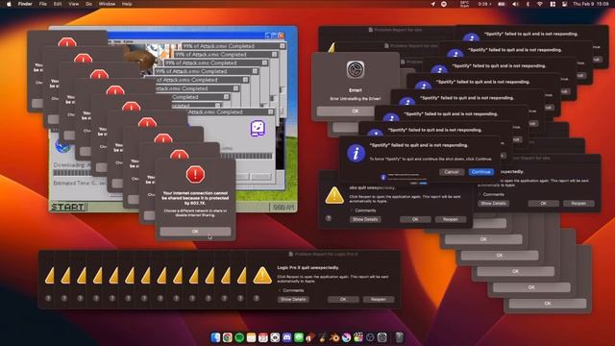The image size is (615, 346).
Task: Click Cancel in the front Spotify dialog
Action: 451,172
